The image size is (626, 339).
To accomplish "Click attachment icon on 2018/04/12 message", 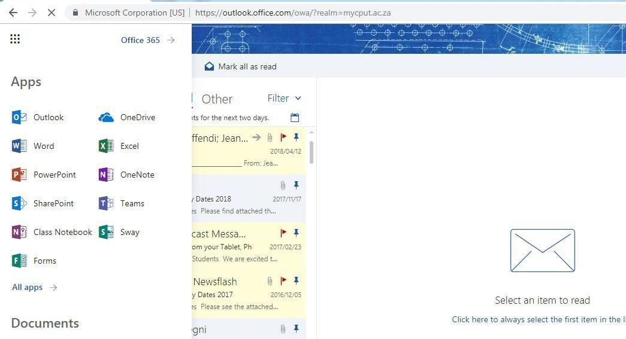I will 270,138.
